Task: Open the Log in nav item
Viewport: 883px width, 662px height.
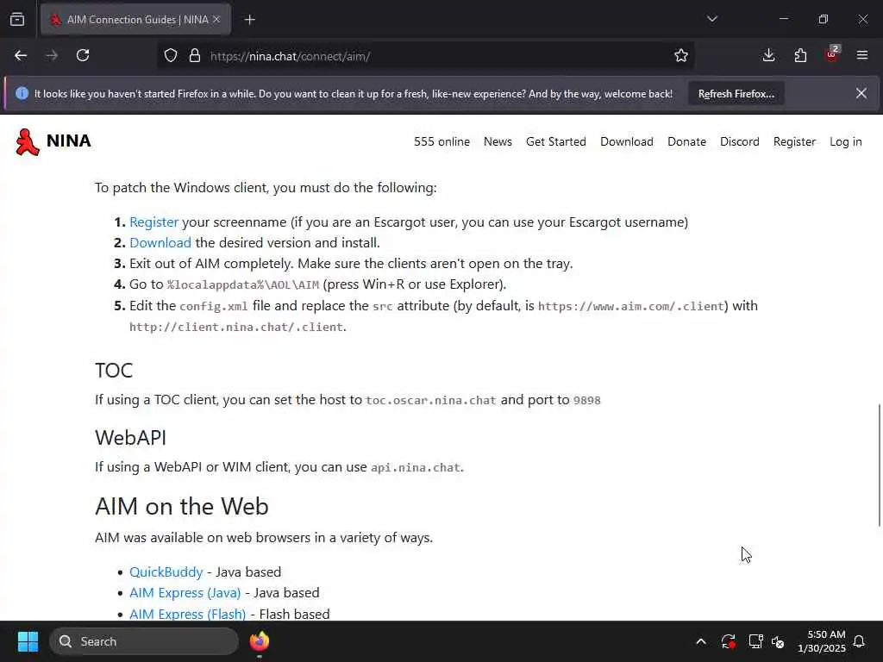Action: (x=846, y=142)
